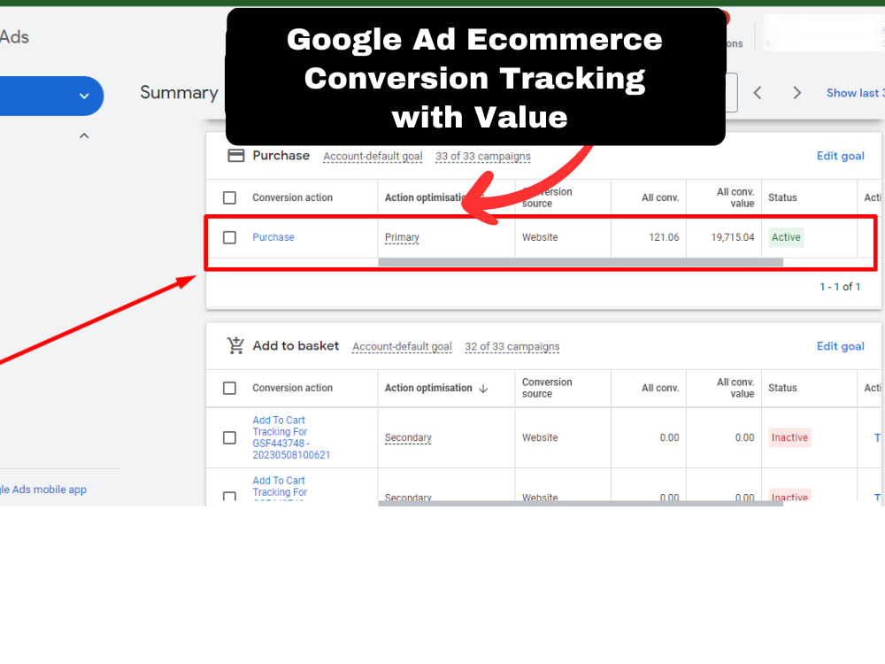The width and height of the screenshot is (885, 664).
Task: Tick the Purchase conversion action row checkbox
Action: tap(229, 237)
